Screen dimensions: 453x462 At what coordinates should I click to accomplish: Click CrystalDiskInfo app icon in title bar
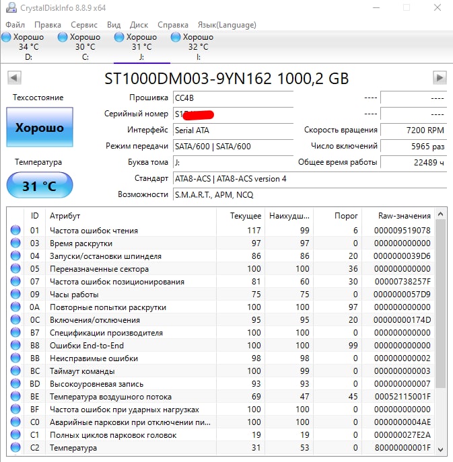point(11,7)
